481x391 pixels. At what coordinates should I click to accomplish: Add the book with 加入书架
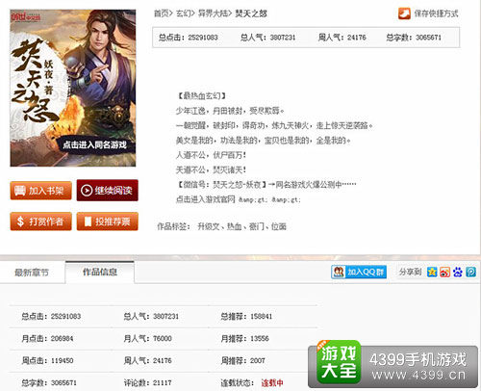40,191
